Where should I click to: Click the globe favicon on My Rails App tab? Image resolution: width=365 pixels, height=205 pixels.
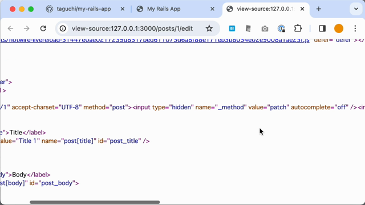click(140, 9)
